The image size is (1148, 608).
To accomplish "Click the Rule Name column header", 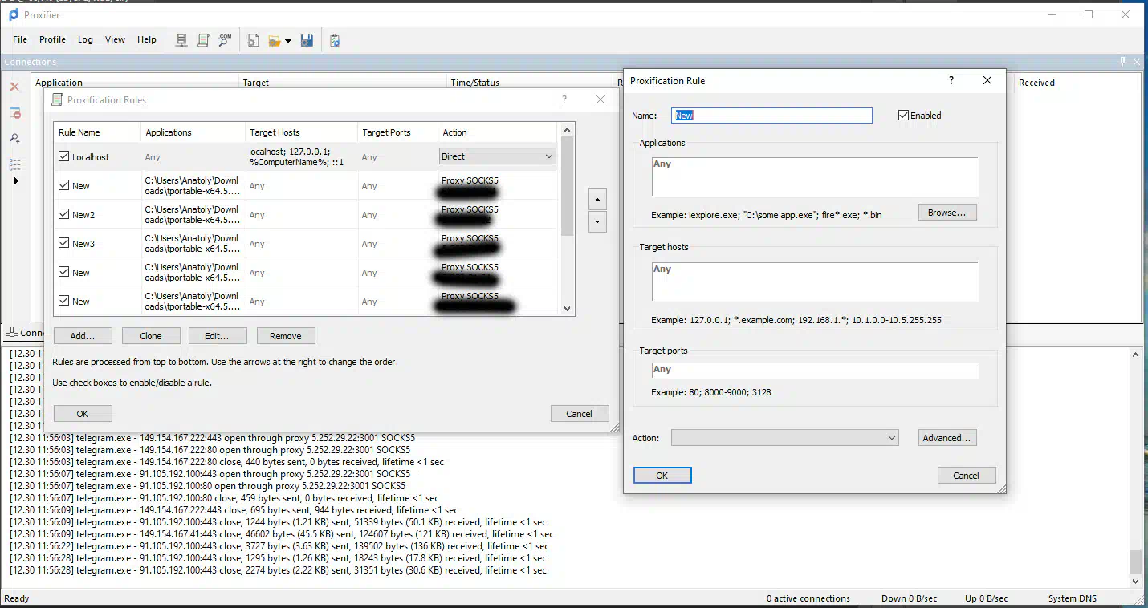I will click(x=97, y=132).
